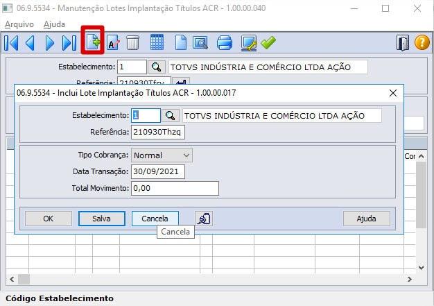Click grid vertical scrollbar down arrow

pos(421,268)
